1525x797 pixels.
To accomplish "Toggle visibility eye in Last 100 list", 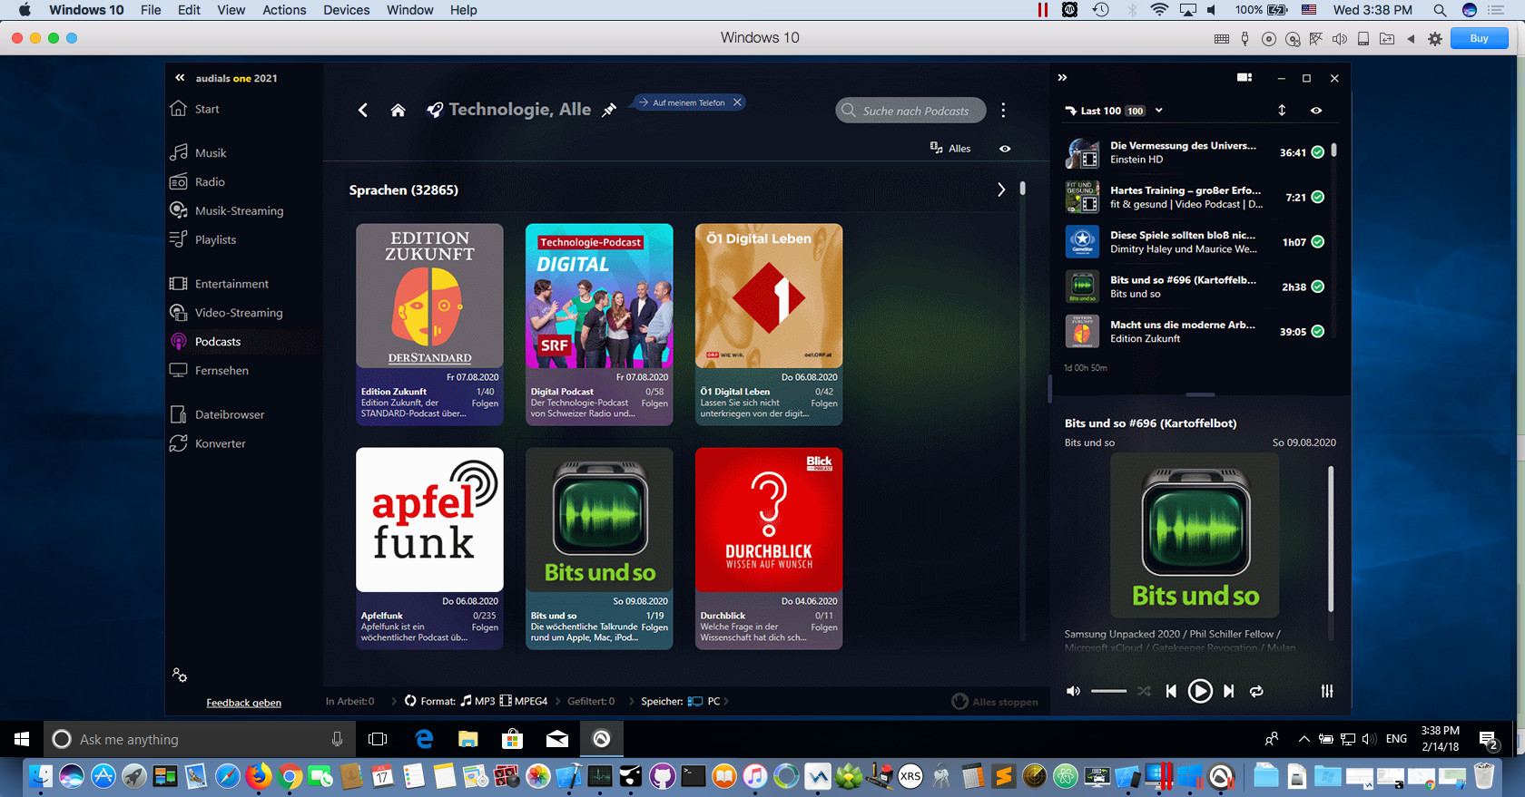I will coord(1316,111).
